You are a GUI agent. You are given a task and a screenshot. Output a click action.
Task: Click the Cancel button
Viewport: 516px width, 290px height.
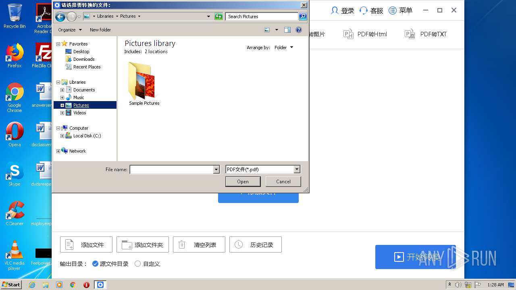(x=283, y=182)
